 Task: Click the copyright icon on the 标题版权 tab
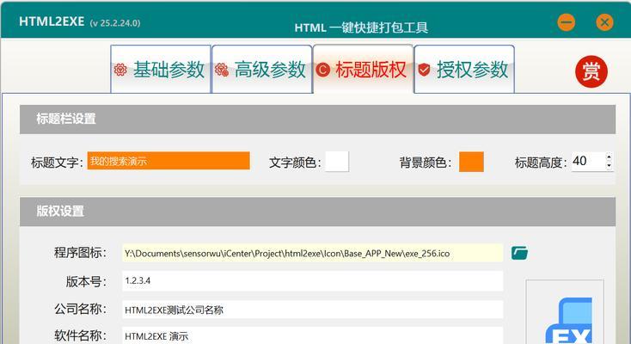point(322,70)
